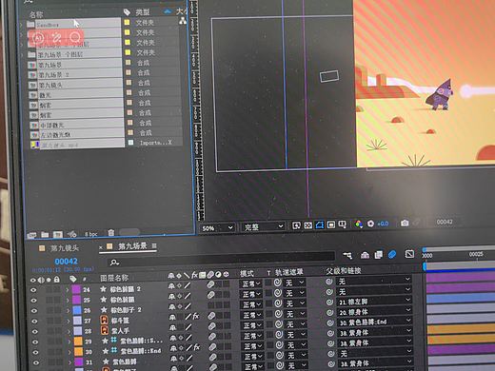Hide layer 26 with its eye icon

coord(34,311)
